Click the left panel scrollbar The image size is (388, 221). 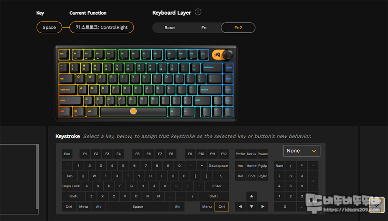pos(38,177)
